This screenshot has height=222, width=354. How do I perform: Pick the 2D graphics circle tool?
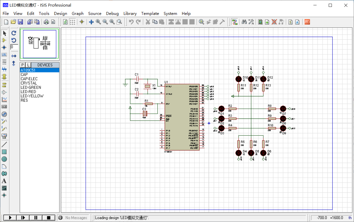(4, 159)
